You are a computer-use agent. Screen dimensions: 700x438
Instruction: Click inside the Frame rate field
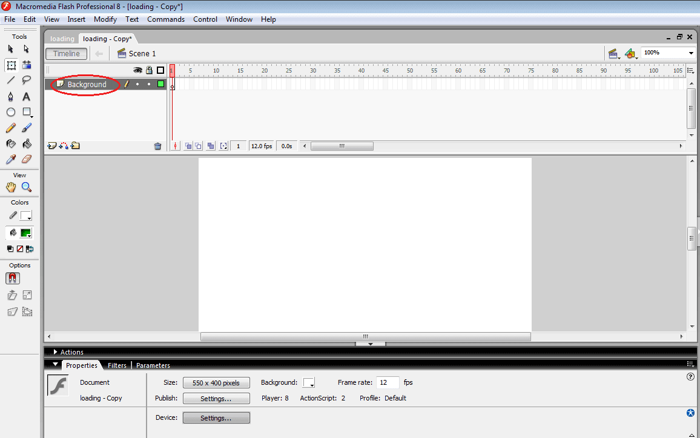tap(388, 382)
